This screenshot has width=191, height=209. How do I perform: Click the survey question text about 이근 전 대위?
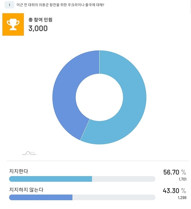[x=60, y=5]
